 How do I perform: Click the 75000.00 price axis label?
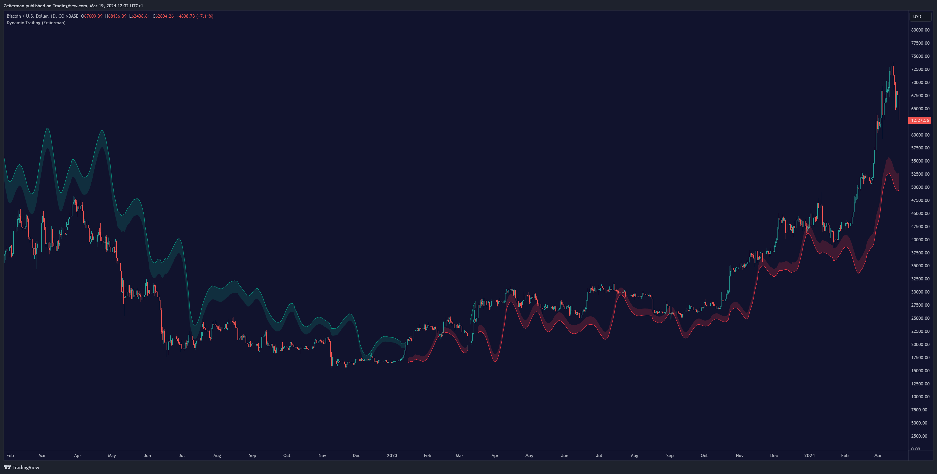tap(920, 56)
